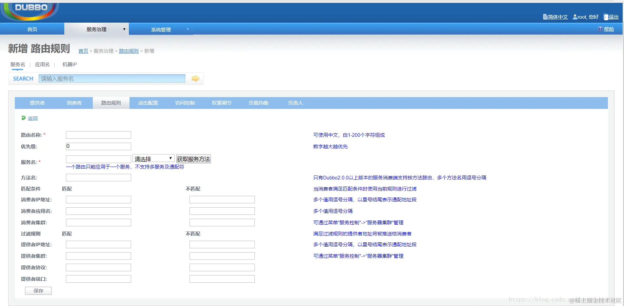The height and width of the screenshot is (306, 624).
Task: Open the 服务治理 navigation menu
Action: 96,29
